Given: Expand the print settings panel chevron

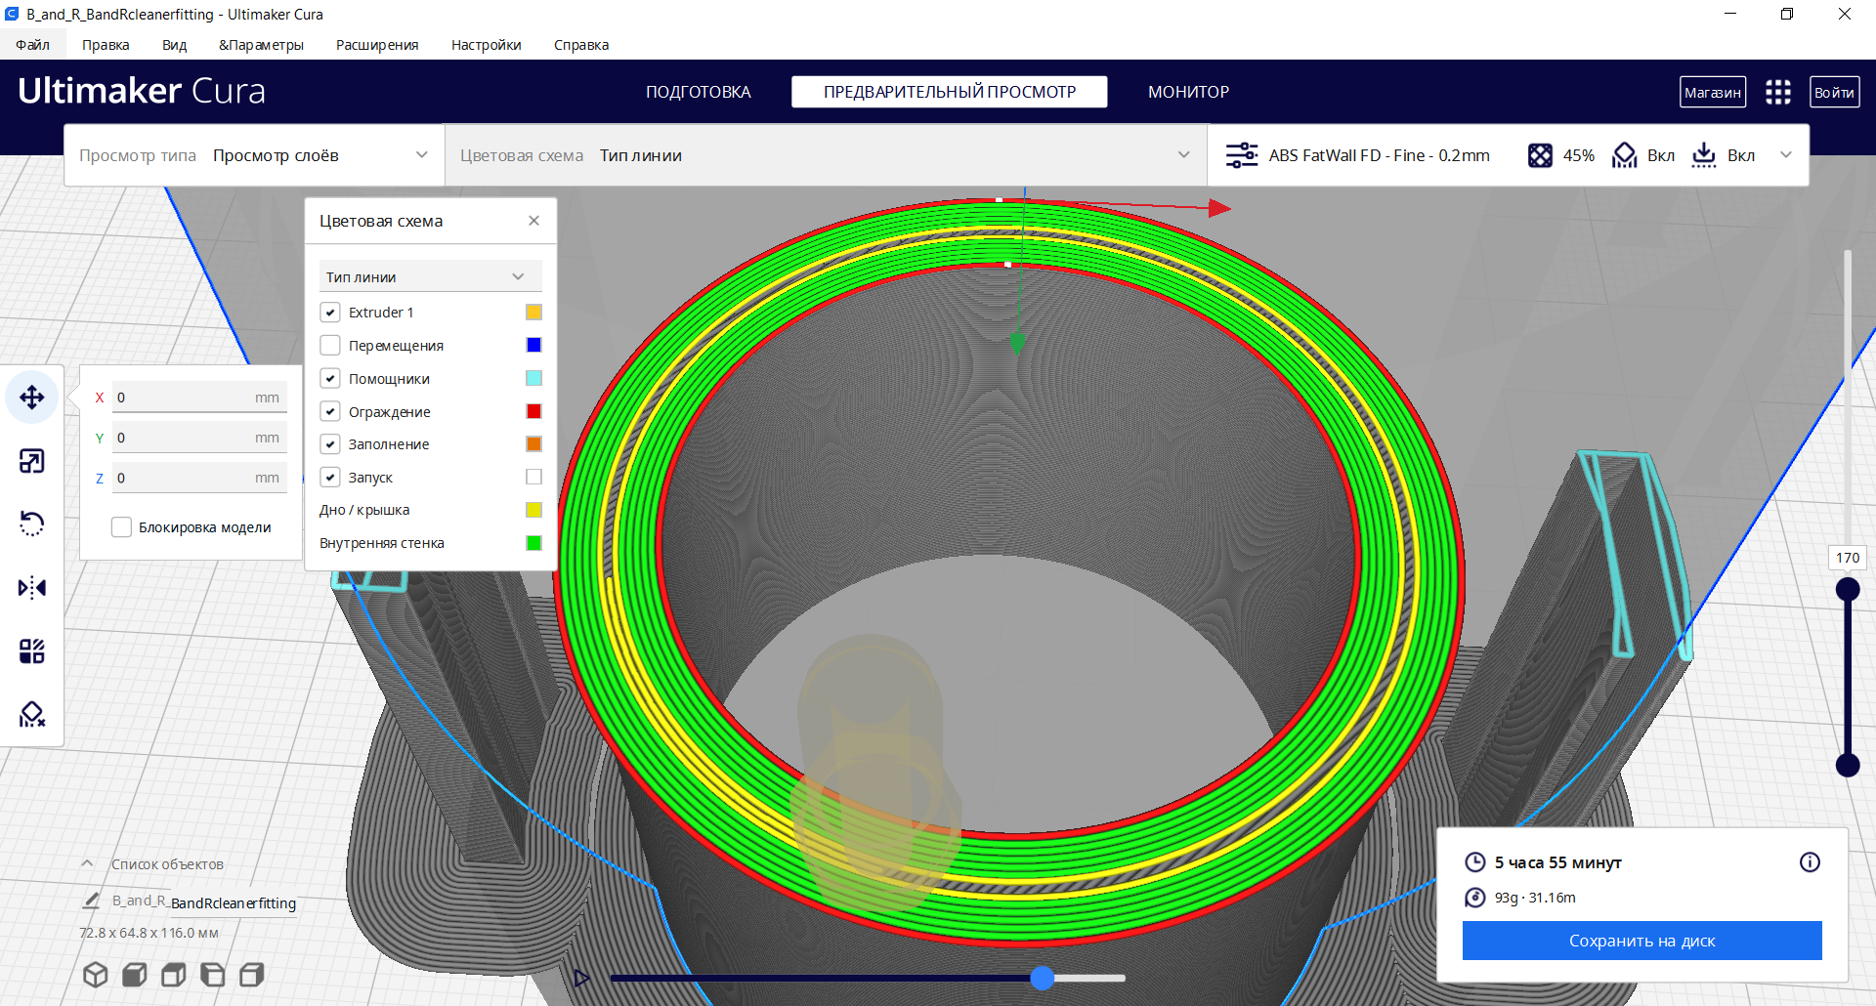Looking at the screenshot, I should (1786, 155).
